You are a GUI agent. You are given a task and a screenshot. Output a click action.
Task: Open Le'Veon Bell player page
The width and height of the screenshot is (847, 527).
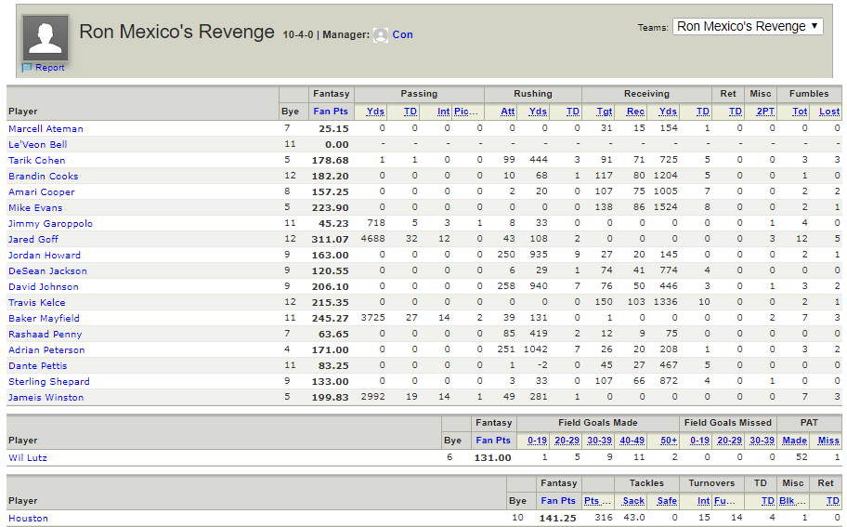pyautogui.click(x=38, y=144)
